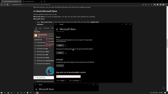Click the "microsoft store near me" suggestion in the image

click(43, 64)
